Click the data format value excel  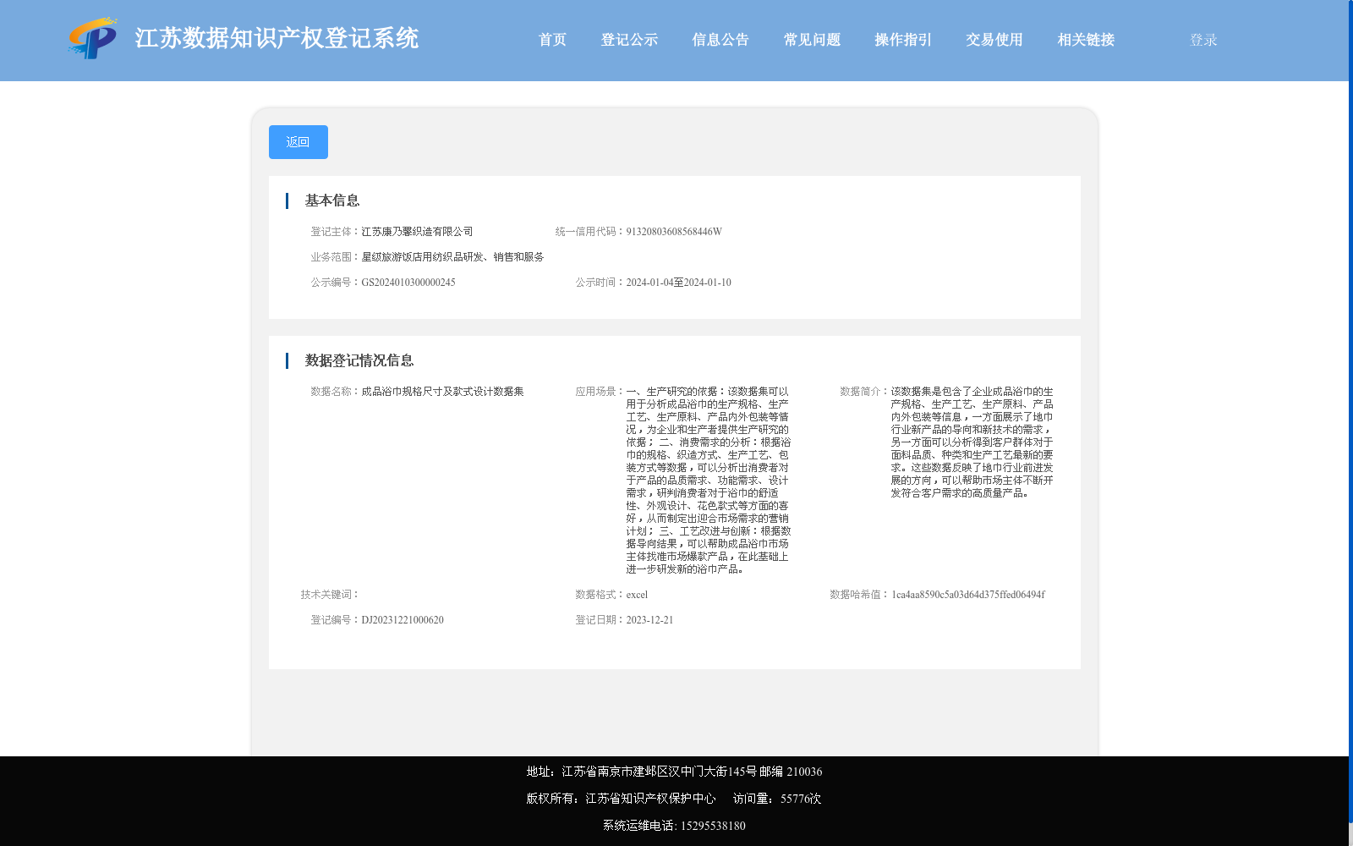[x=637, y=595]
